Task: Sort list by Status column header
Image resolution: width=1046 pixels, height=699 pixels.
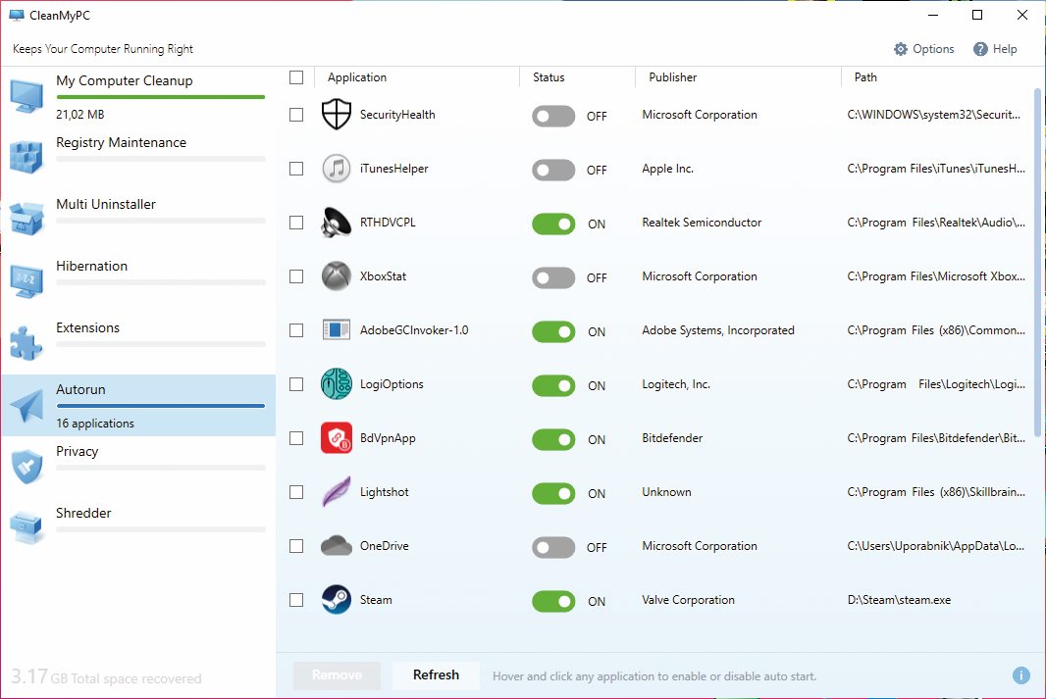Action: click(x=549, y=77)
